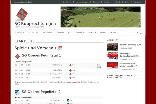Select DER VEREIN in main navigation
The width and height of the screenshot is (156, 104).
pos(47,33)
